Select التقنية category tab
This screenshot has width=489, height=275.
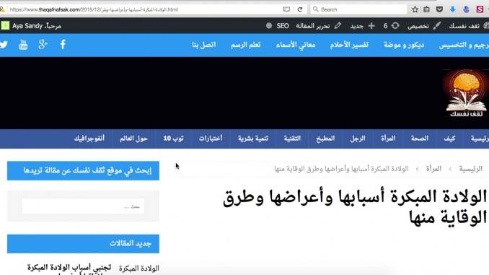tap(292, 139)
